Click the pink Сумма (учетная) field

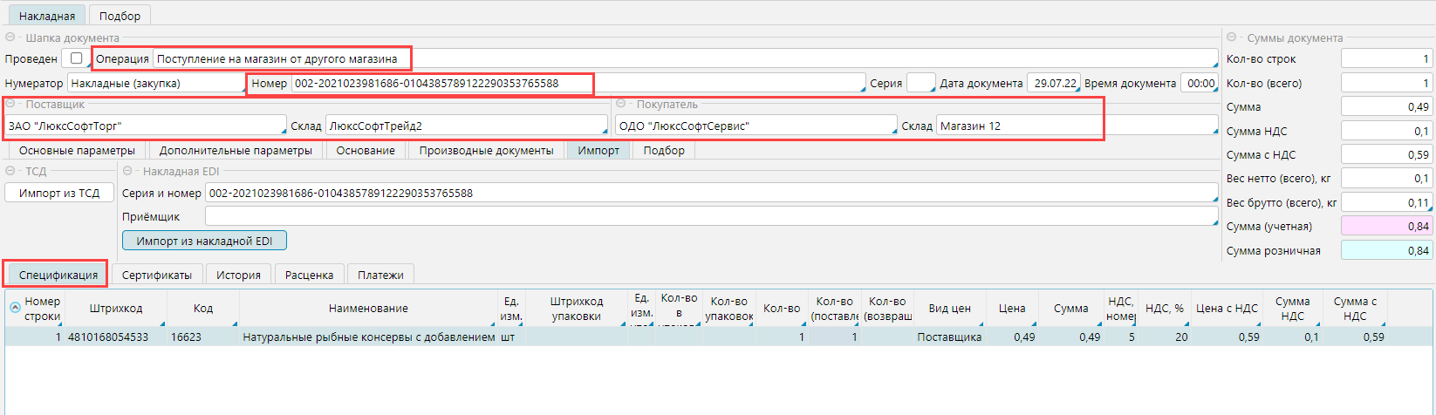1386,226
